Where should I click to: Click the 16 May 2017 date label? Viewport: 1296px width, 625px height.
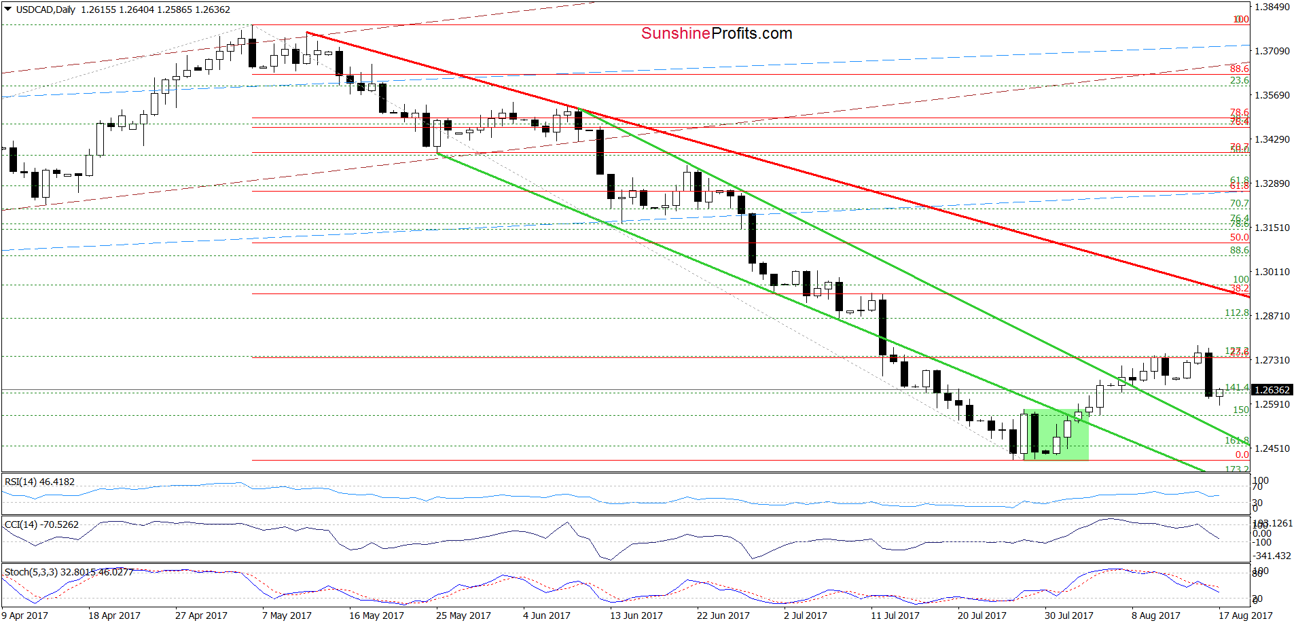click(x=376, y=615)
